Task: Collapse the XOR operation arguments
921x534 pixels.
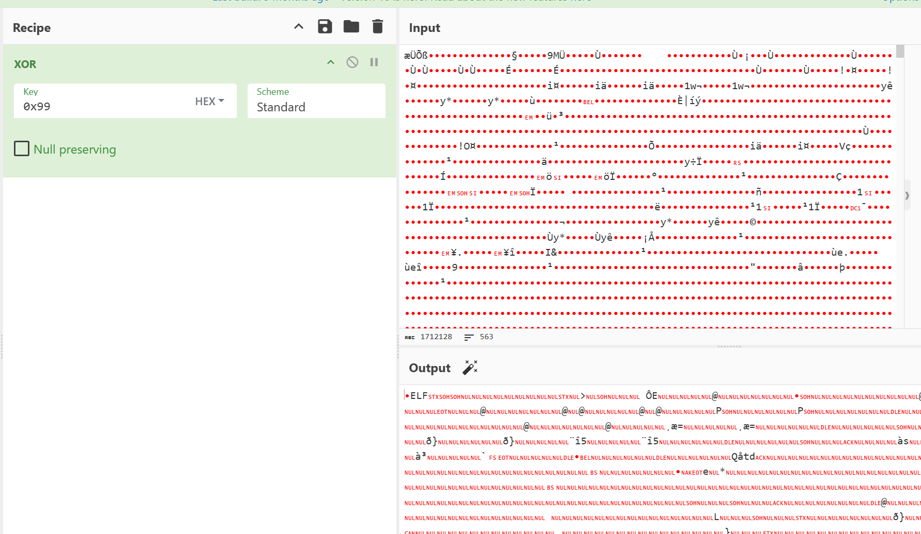Action: click(x=331, y=62)
